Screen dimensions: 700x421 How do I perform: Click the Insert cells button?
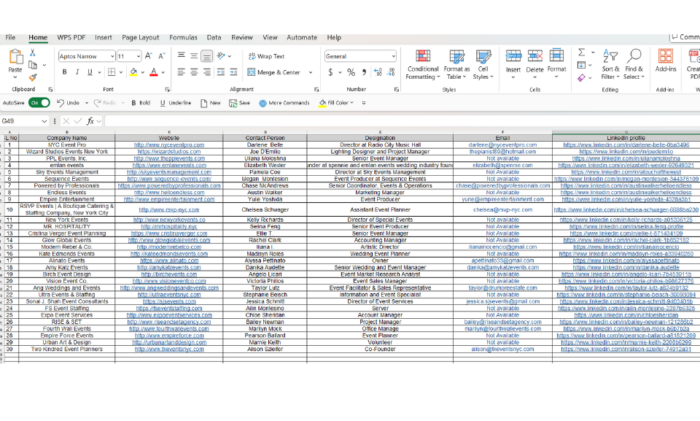(x=513, y=64)
